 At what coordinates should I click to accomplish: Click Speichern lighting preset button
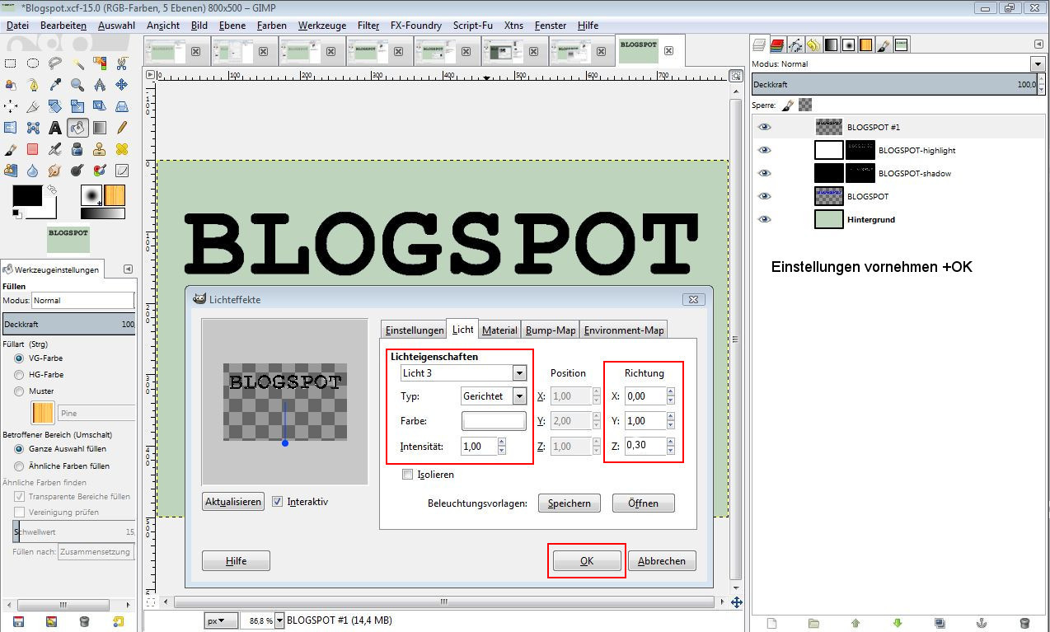[570, 503]
